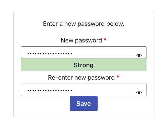Click the red asterisk beside New password
Screen dimensions: 162x125
point(105,40)
